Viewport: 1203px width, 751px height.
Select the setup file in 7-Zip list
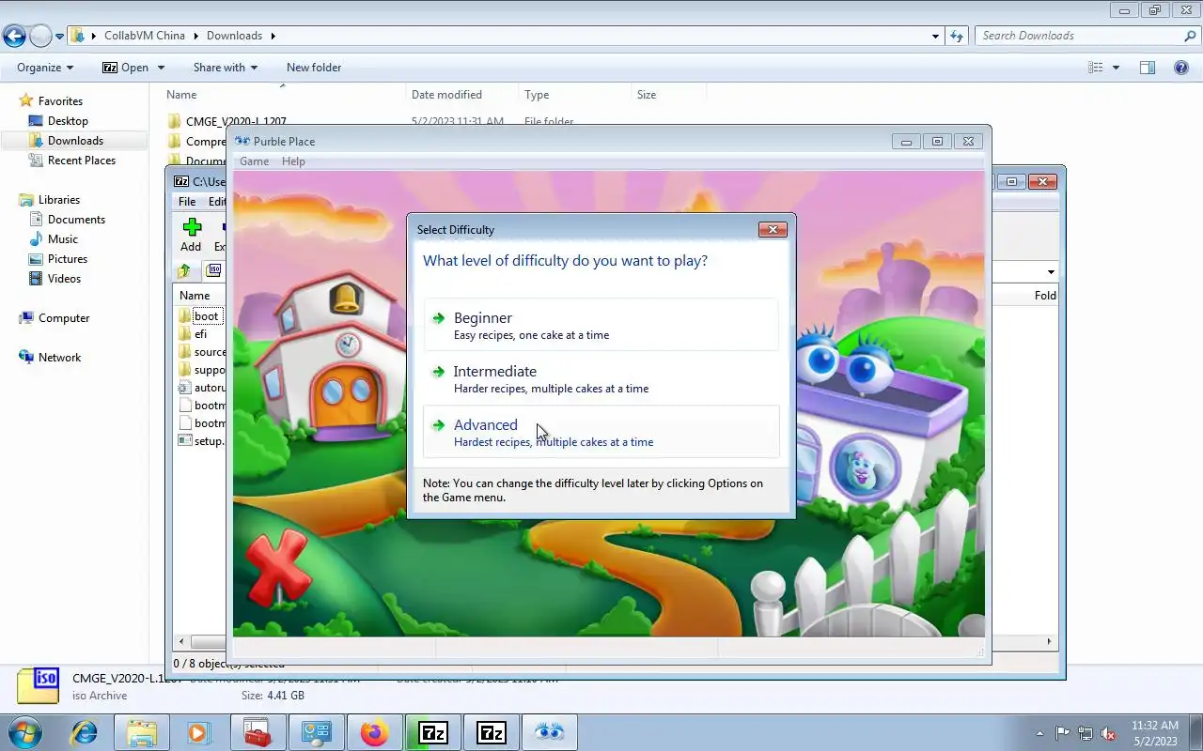click(x=202, y=441)
